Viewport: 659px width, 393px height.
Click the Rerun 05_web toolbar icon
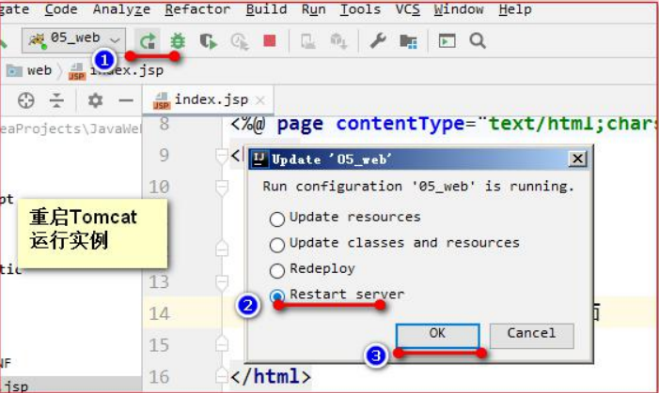148,40
